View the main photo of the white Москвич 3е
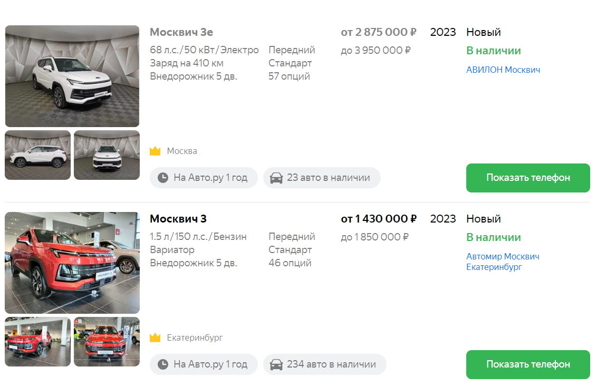Viewport: 606px width, 386px height. tap(72, 76)
